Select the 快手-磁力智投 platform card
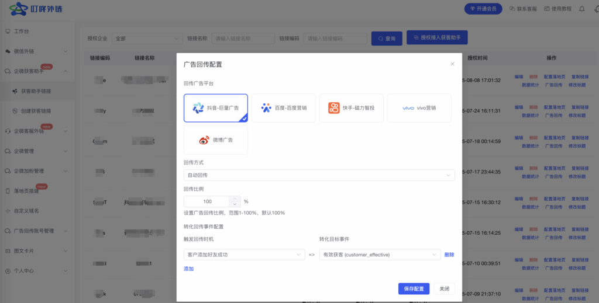Viewport: 599px width, 303px height. click(x=352, y=108)
